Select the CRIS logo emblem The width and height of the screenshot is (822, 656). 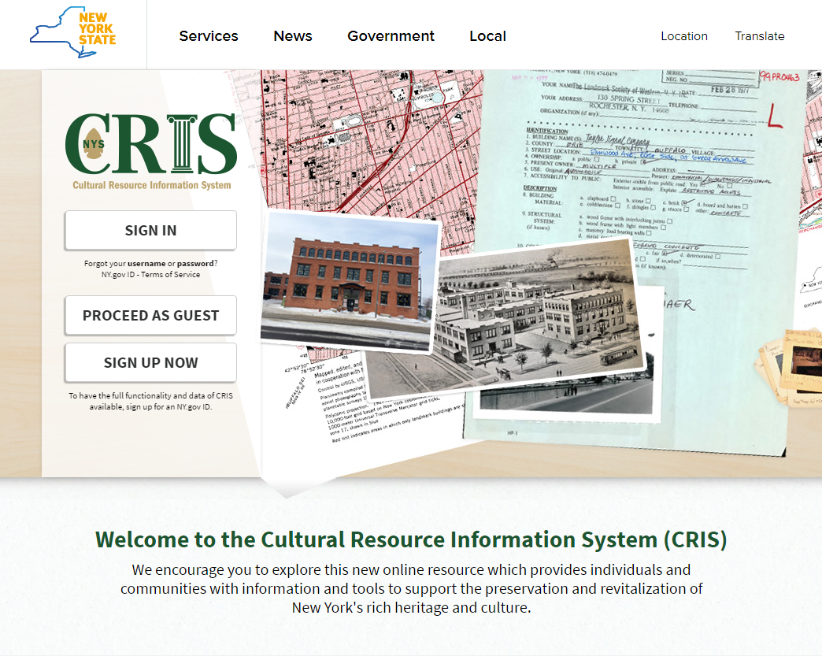pos(92,146)
